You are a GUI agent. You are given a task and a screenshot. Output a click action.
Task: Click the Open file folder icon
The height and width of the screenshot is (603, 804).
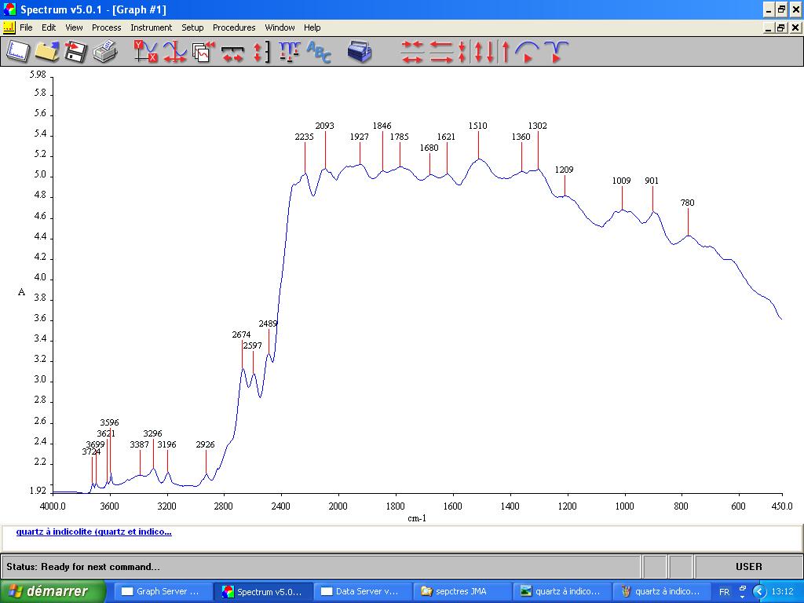coord(47,52)
